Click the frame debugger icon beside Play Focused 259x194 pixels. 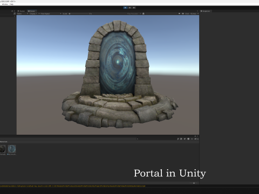tap(144, 13)
